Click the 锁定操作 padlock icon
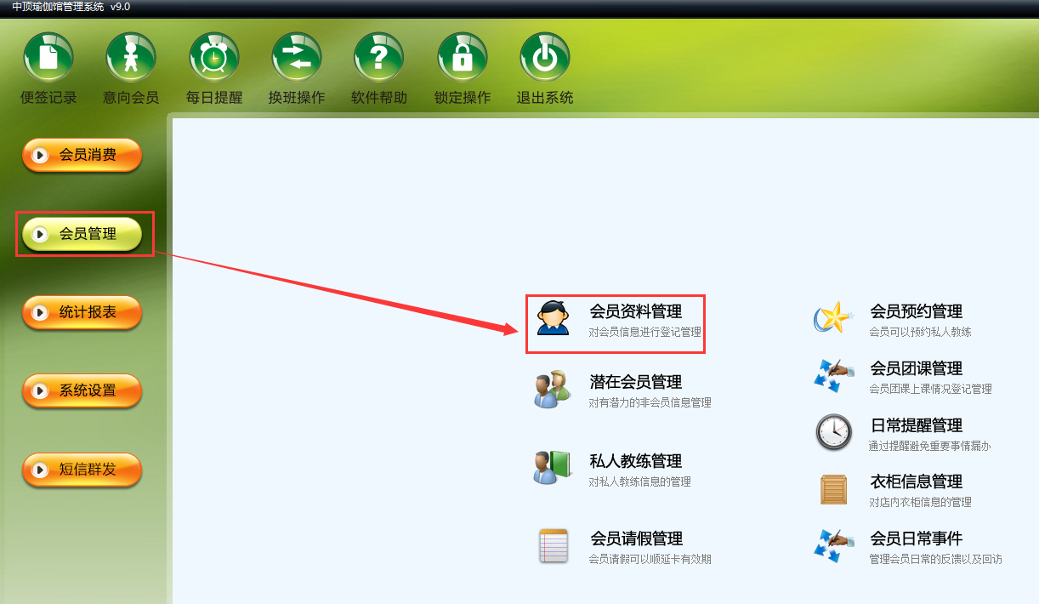The height and width of the screenshot is (604, 1039). 463,57
